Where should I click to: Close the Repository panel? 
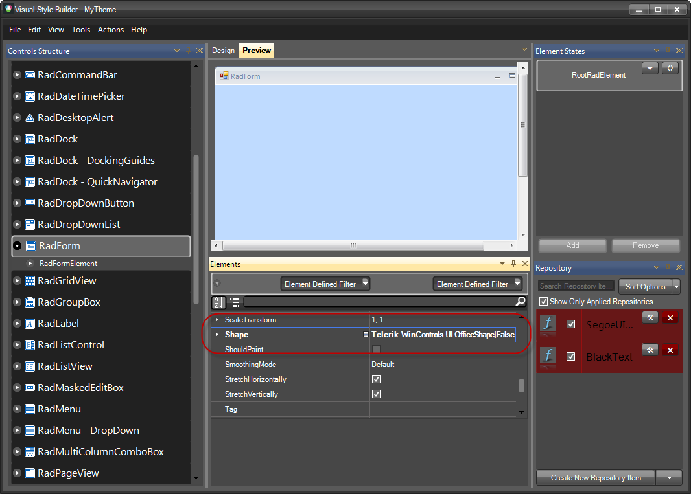click(679, 267)
